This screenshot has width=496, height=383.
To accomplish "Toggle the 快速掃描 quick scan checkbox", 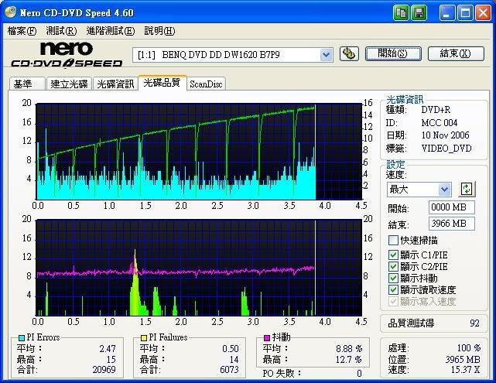I will pos(393,240).
